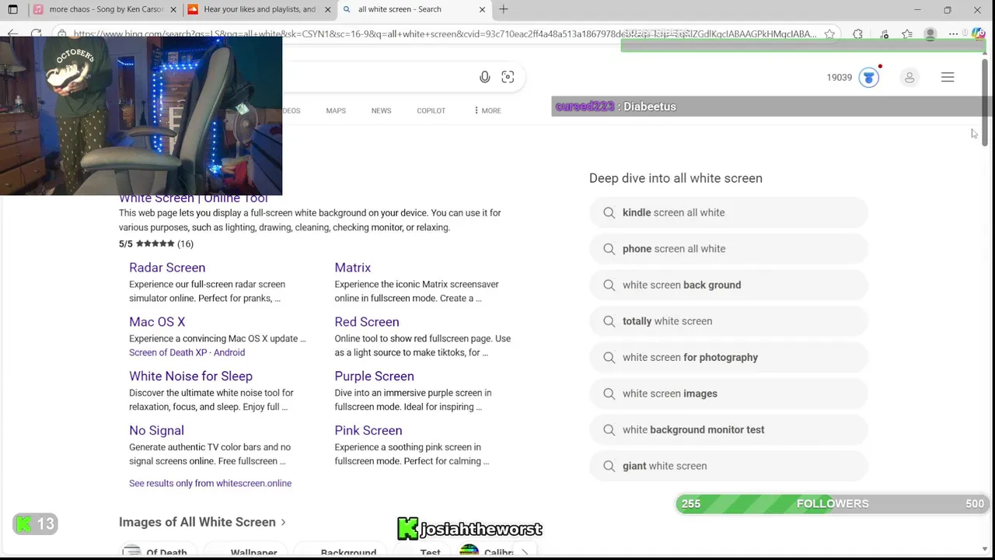Select 'phone screen all white' suggestion
Screen dimensions: 995x560
click(x=728, y=249)
